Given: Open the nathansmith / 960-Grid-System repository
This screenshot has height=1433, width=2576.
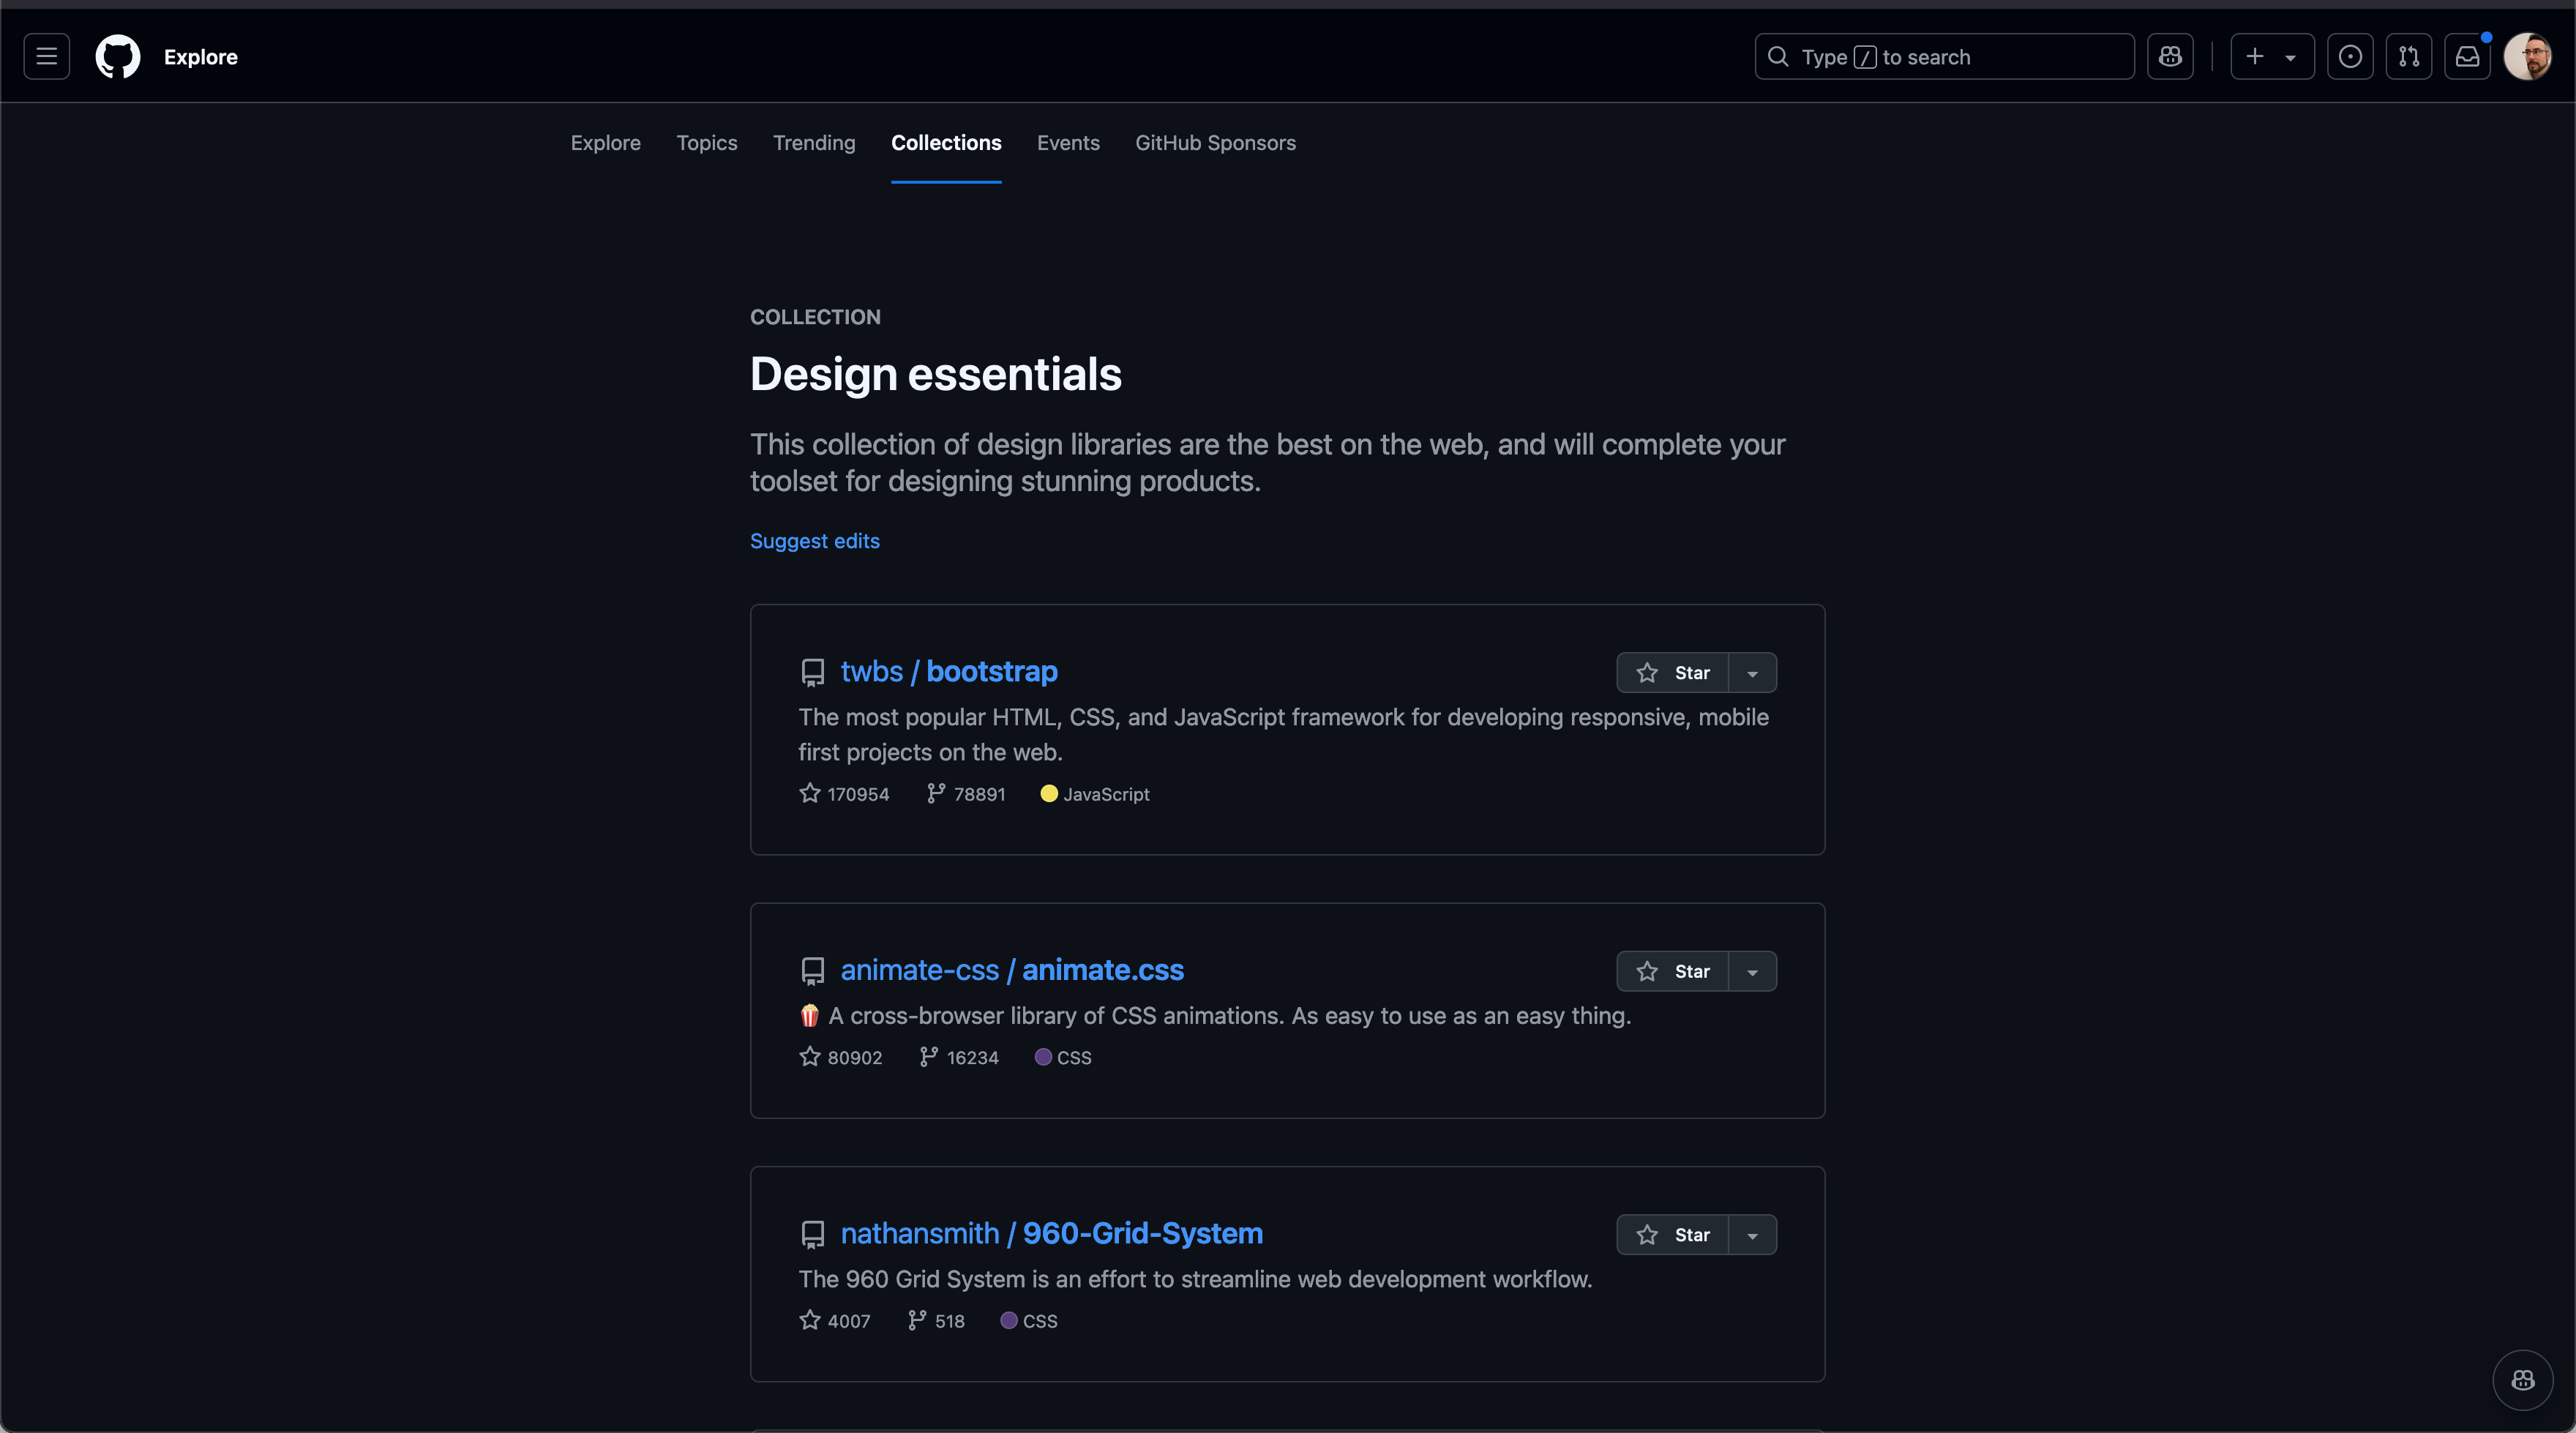Looking at the screenshot, I should tap(1051, 1233).
